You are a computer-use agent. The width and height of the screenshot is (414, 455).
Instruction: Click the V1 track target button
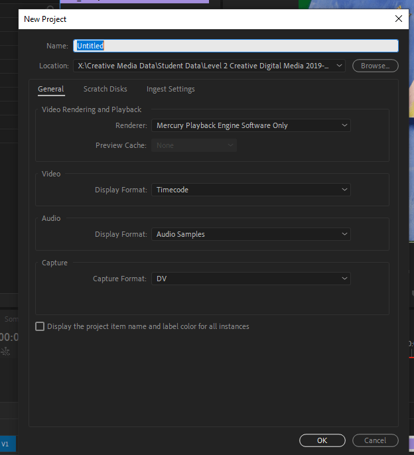7,443
